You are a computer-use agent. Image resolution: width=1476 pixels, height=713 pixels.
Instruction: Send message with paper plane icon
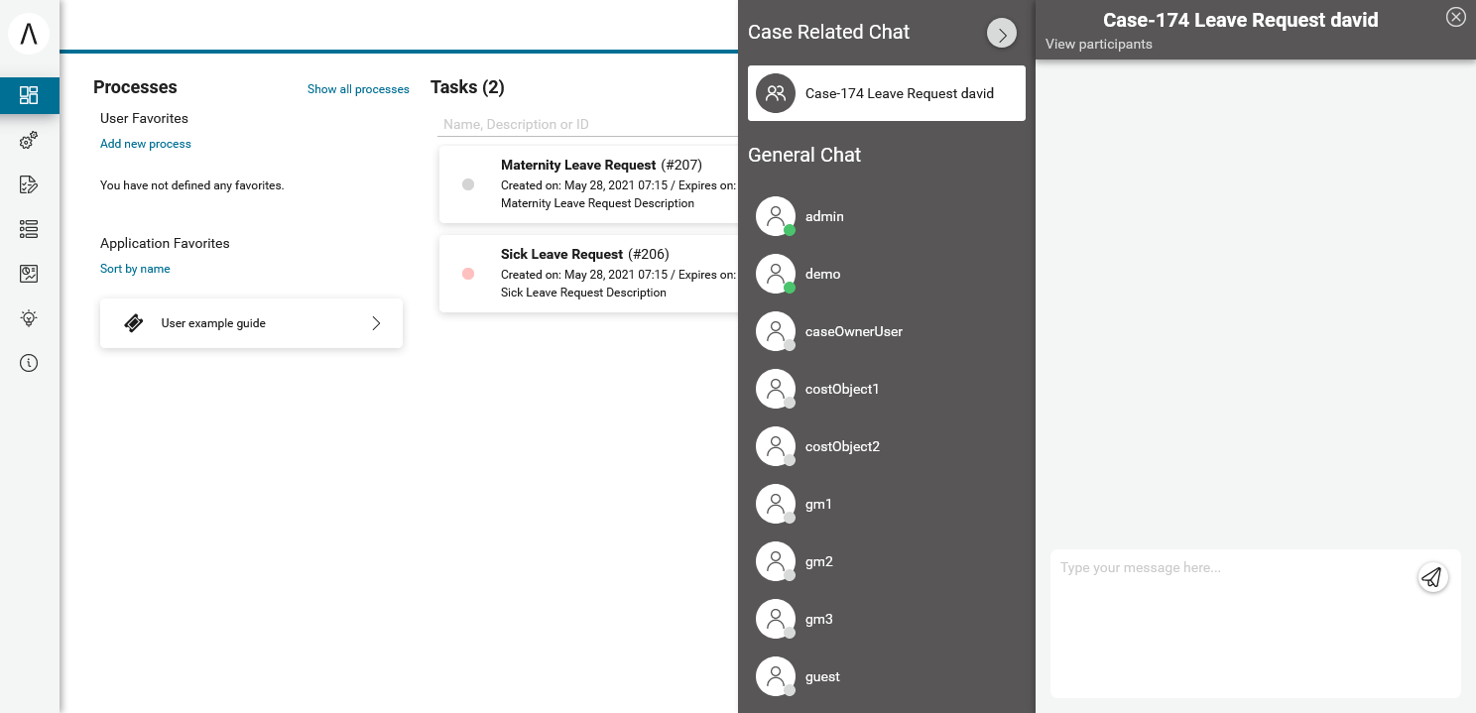[x=1431, y=577]
